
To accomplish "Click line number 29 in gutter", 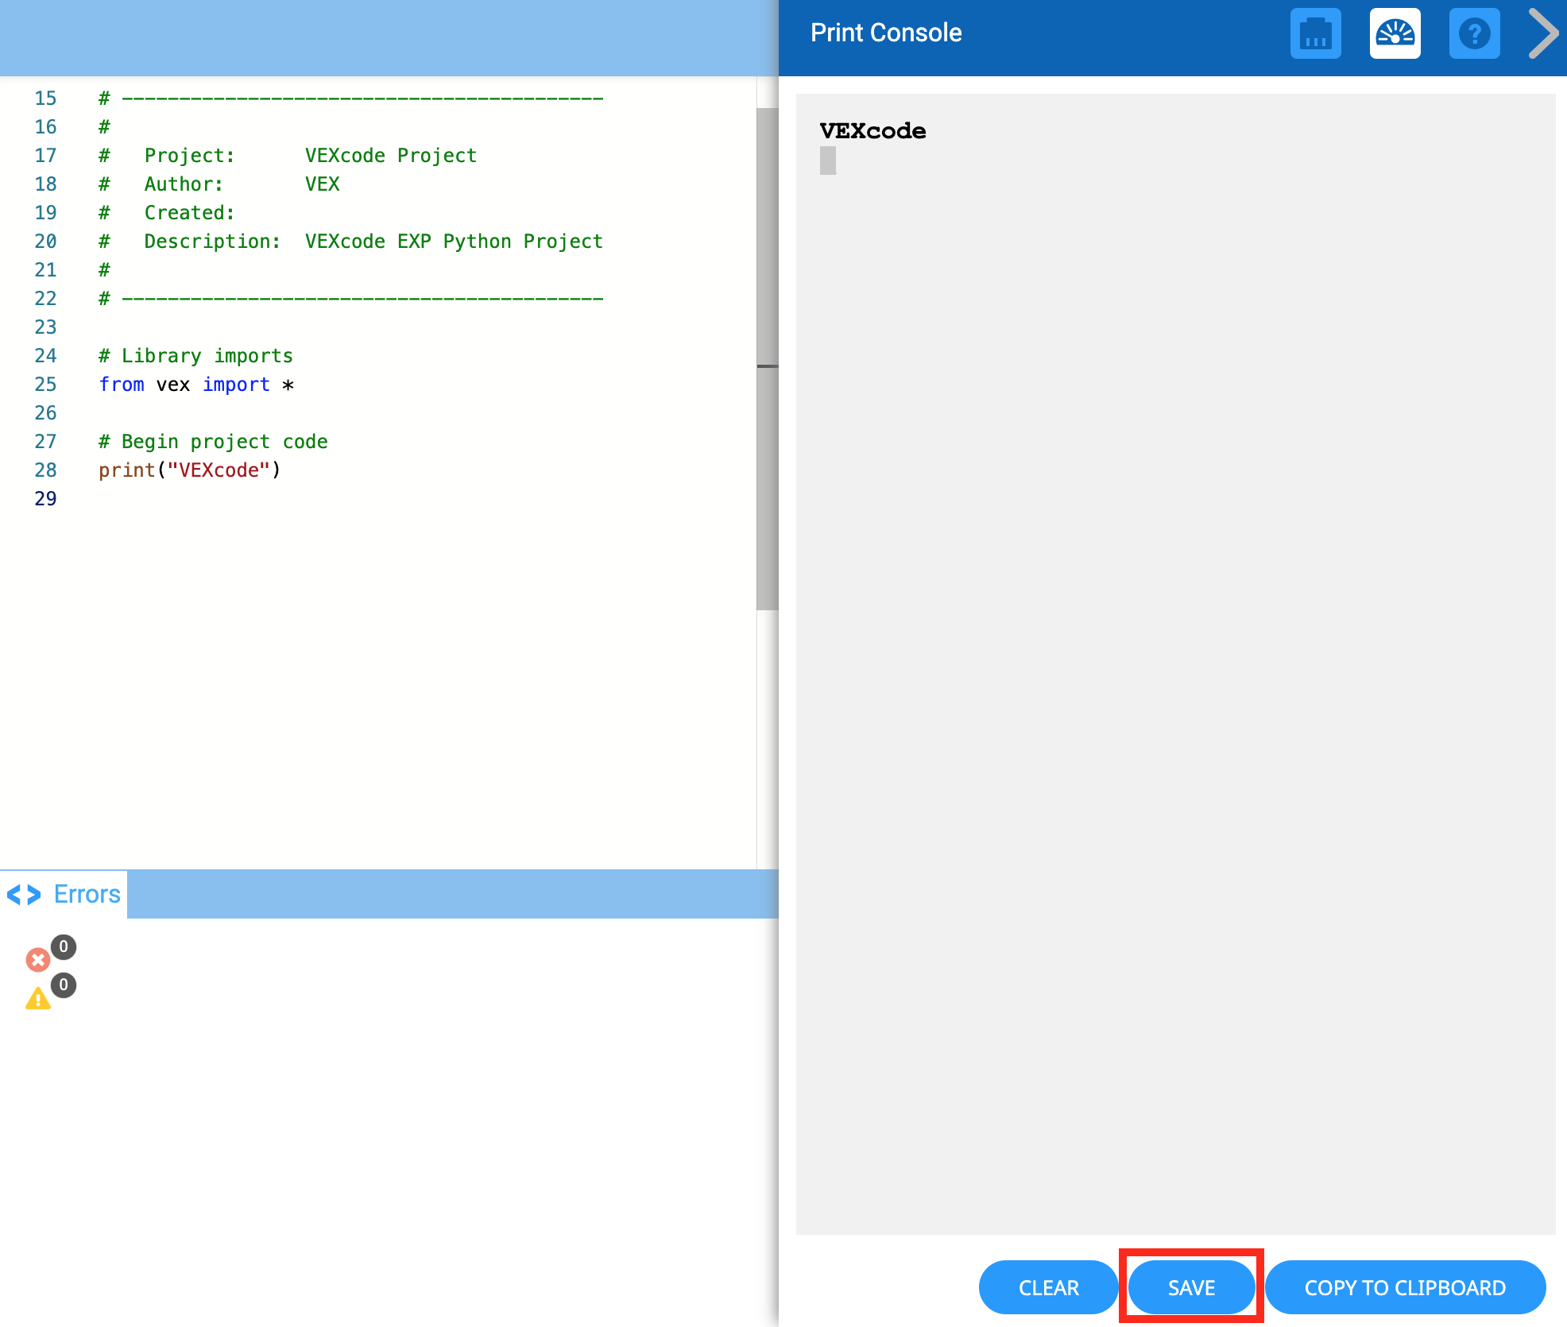I will (x=45, y=499).
